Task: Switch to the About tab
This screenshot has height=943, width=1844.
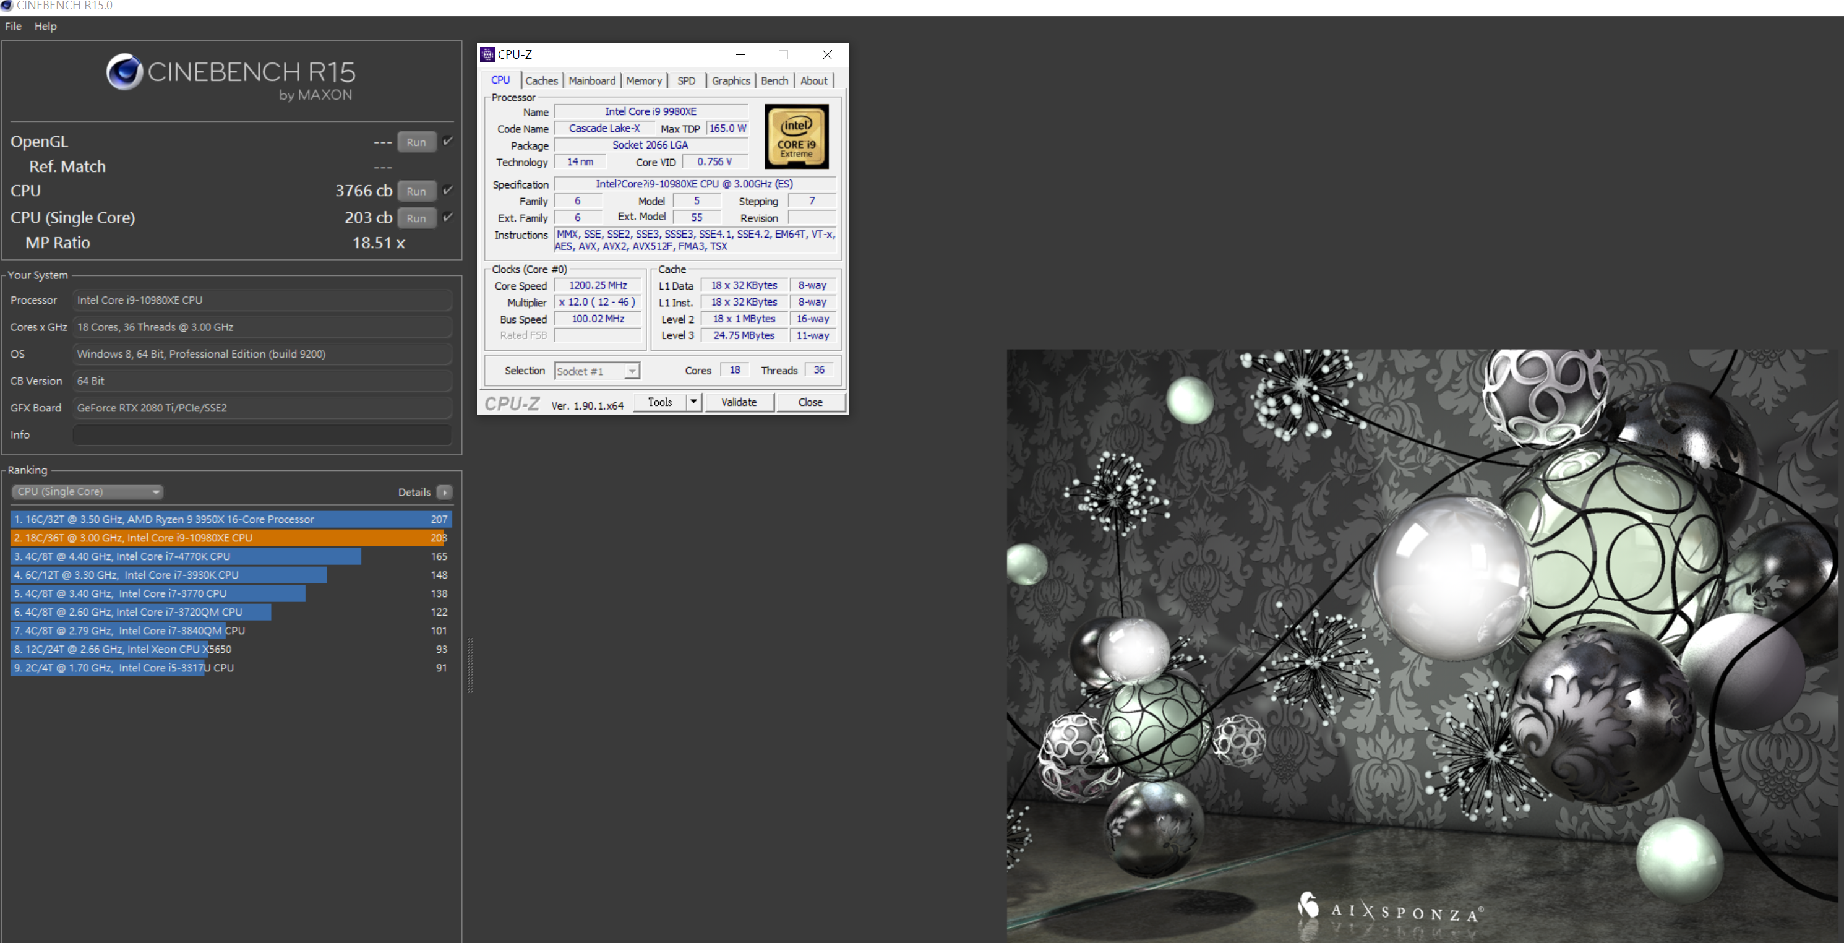Action: (x=814, y=81)
